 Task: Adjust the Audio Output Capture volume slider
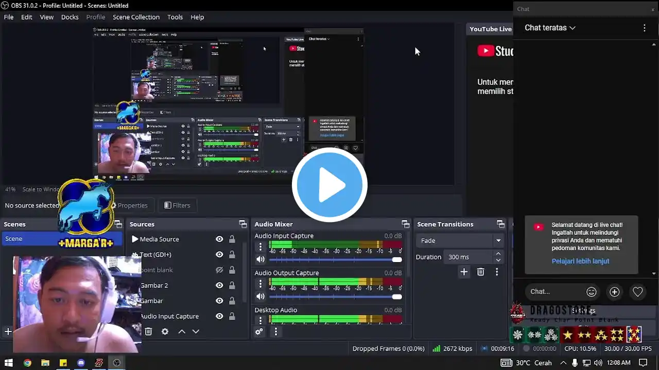pos(335,297)
